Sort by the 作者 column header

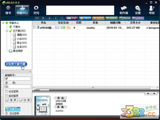tap(95, 23)
